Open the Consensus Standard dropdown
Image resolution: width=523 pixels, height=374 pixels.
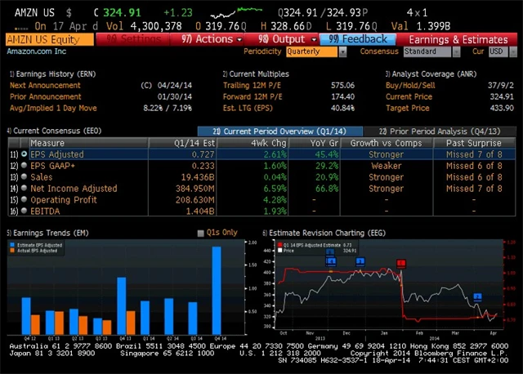[431, 51]
